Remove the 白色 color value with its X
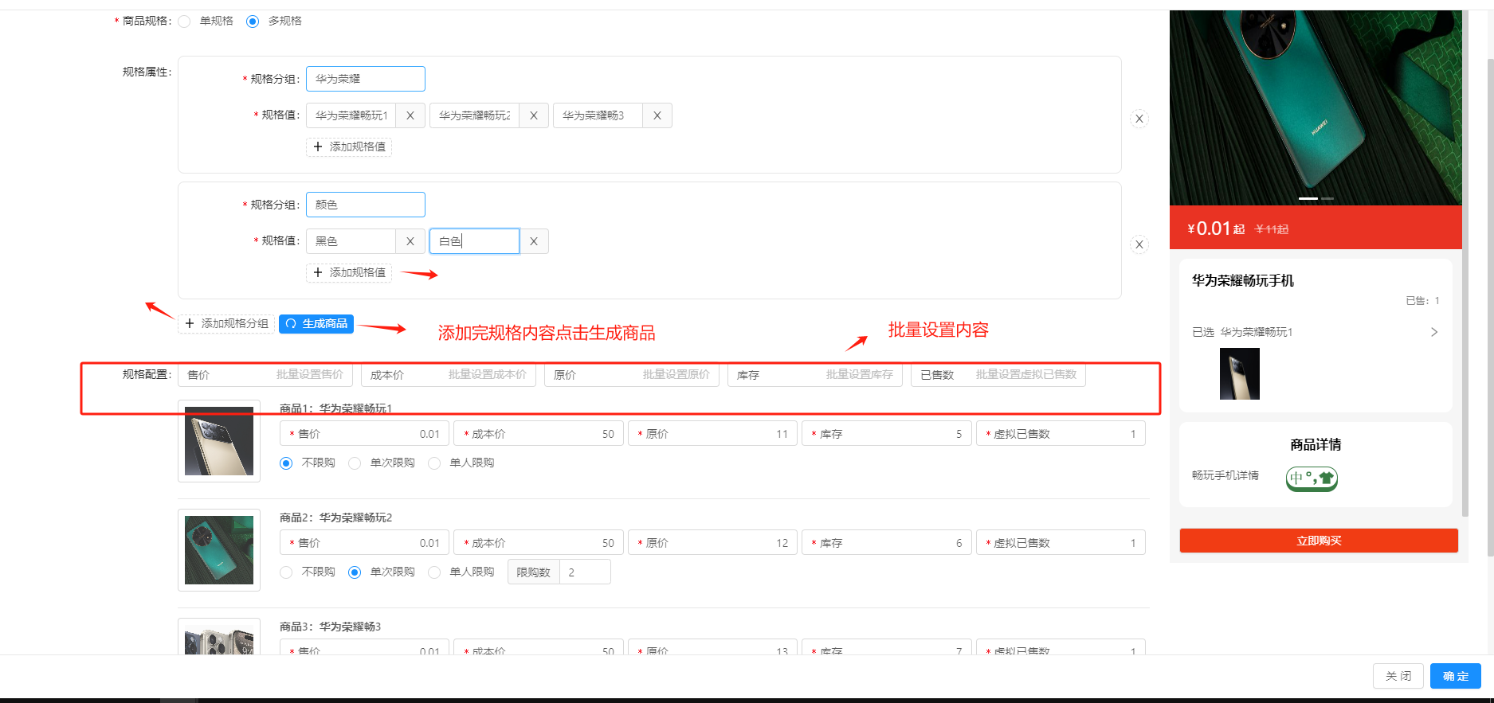This screenshot has height=703, width=1494. click(534, 241)
